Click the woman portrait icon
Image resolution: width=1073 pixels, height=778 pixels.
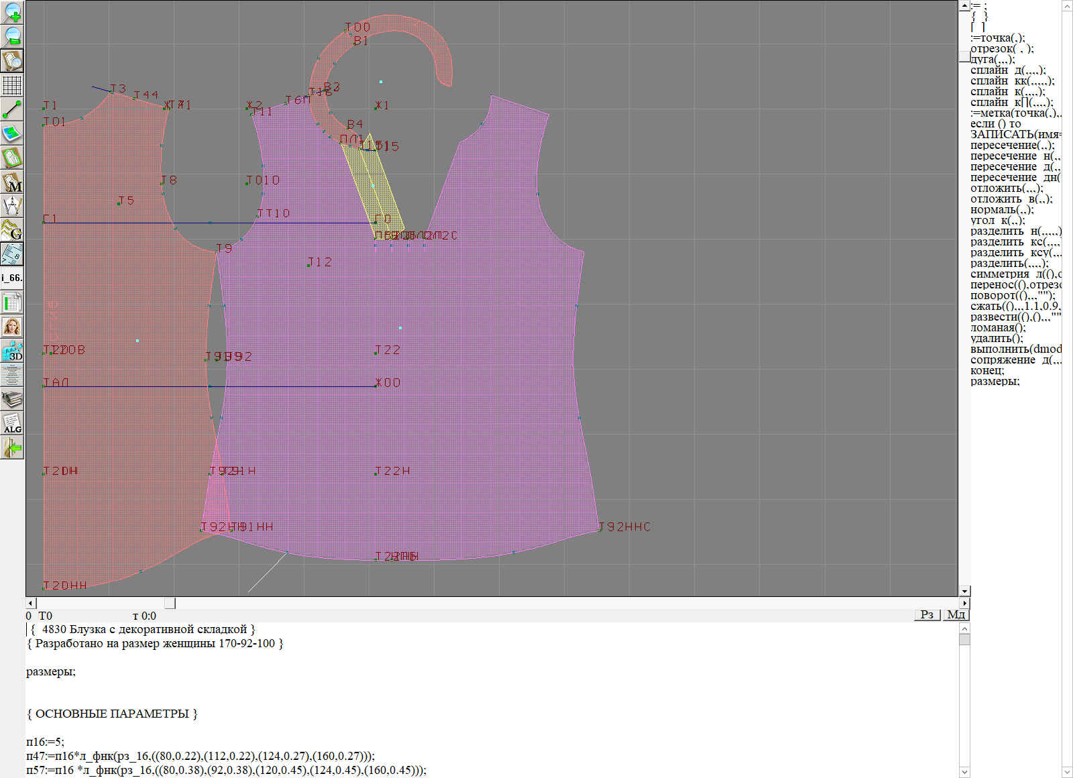[x=12, y=327]
